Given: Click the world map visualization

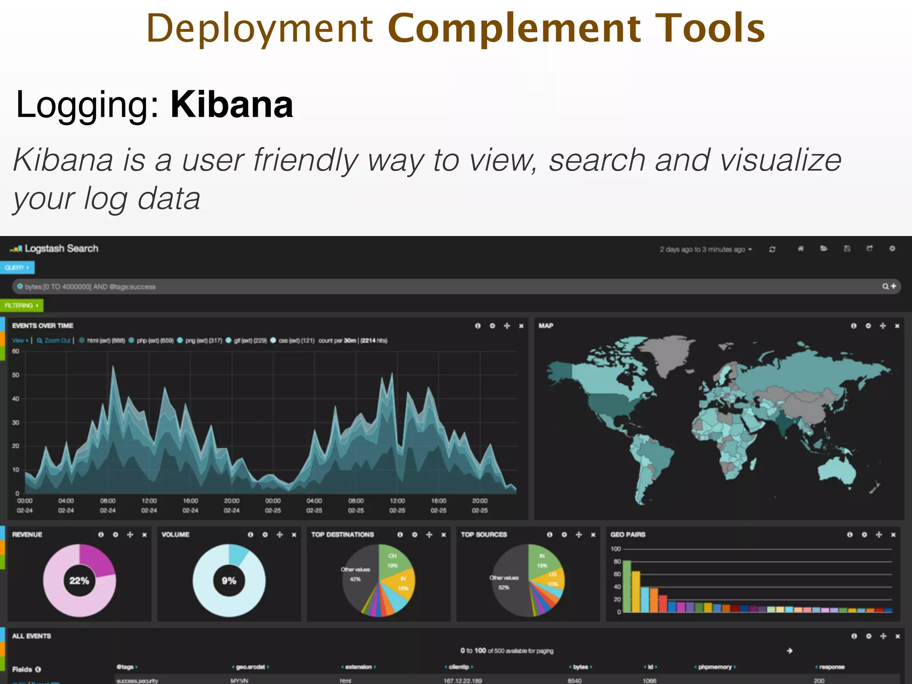Looking at the screenshot, I should click(719, 421).
